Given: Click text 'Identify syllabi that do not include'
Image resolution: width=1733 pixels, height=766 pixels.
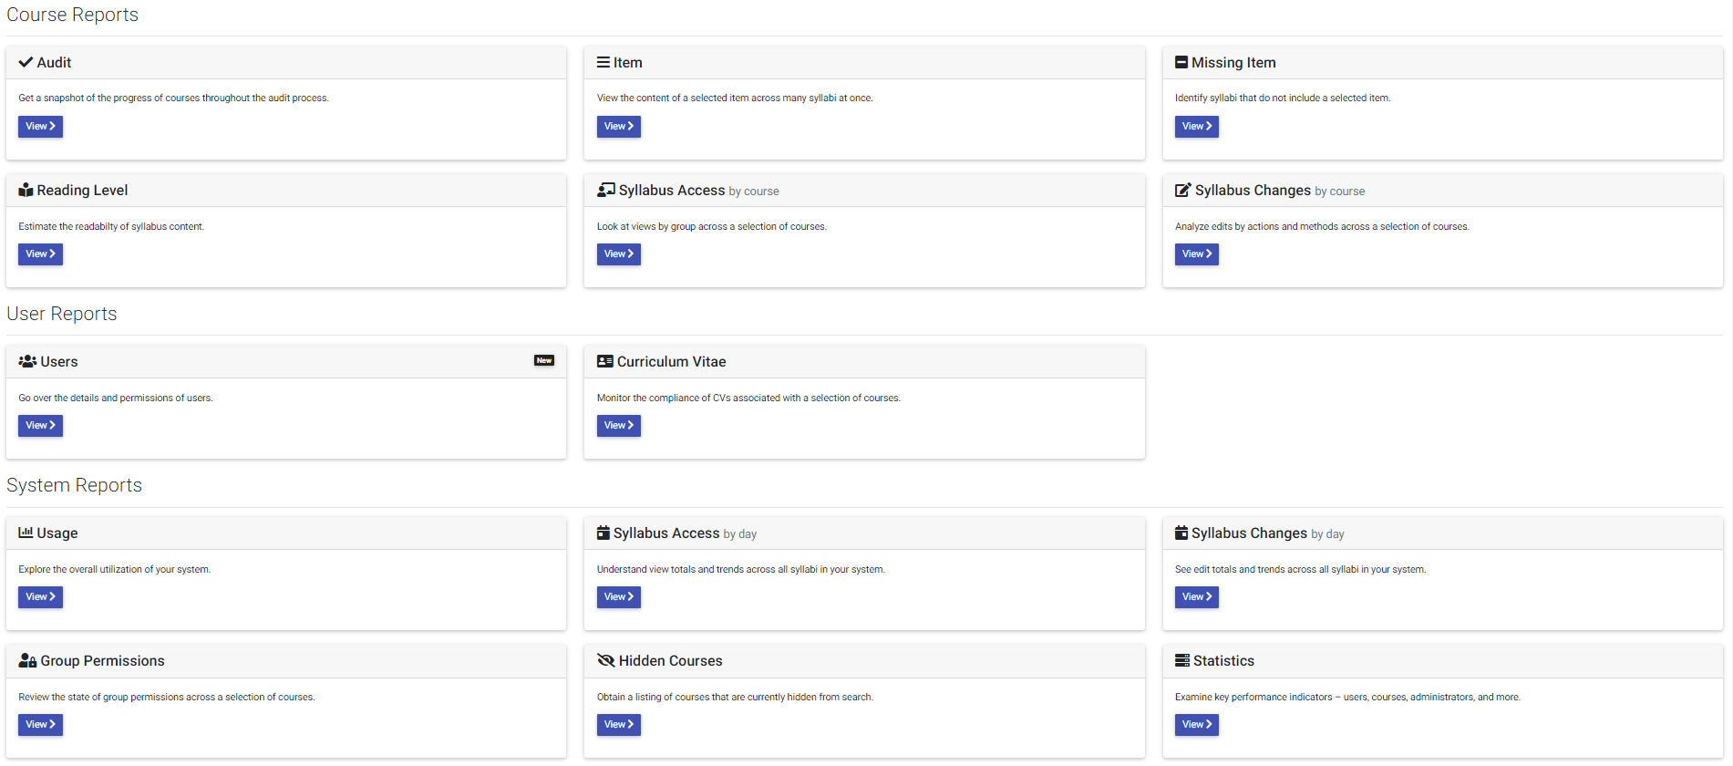Looking at the screenshot, I should [1248, 98].
